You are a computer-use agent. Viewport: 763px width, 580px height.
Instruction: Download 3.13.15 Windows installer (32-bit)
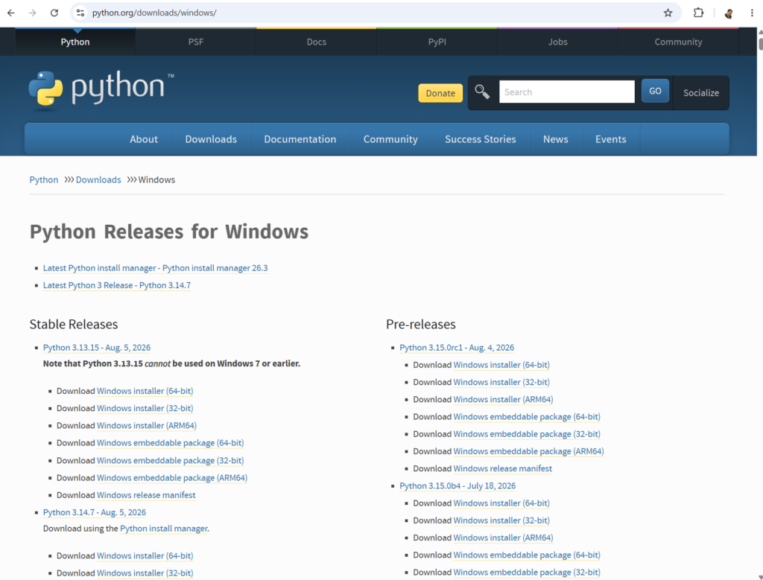click(145, 408)
